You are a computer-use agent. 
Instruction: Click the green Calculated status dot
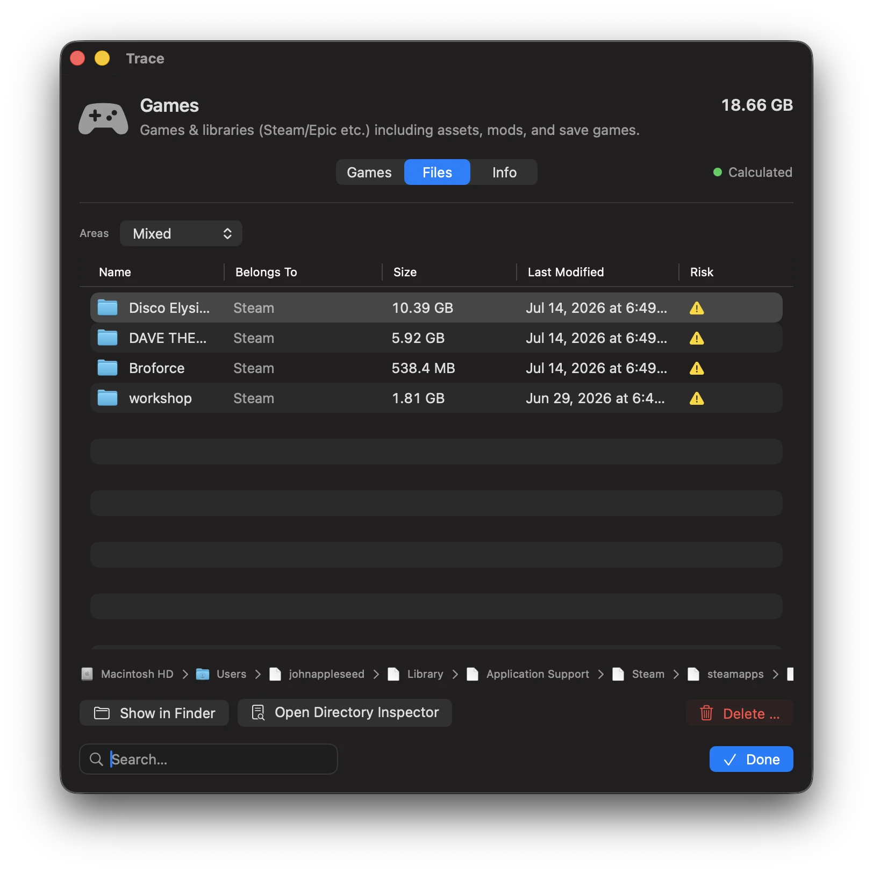(717, 172)
